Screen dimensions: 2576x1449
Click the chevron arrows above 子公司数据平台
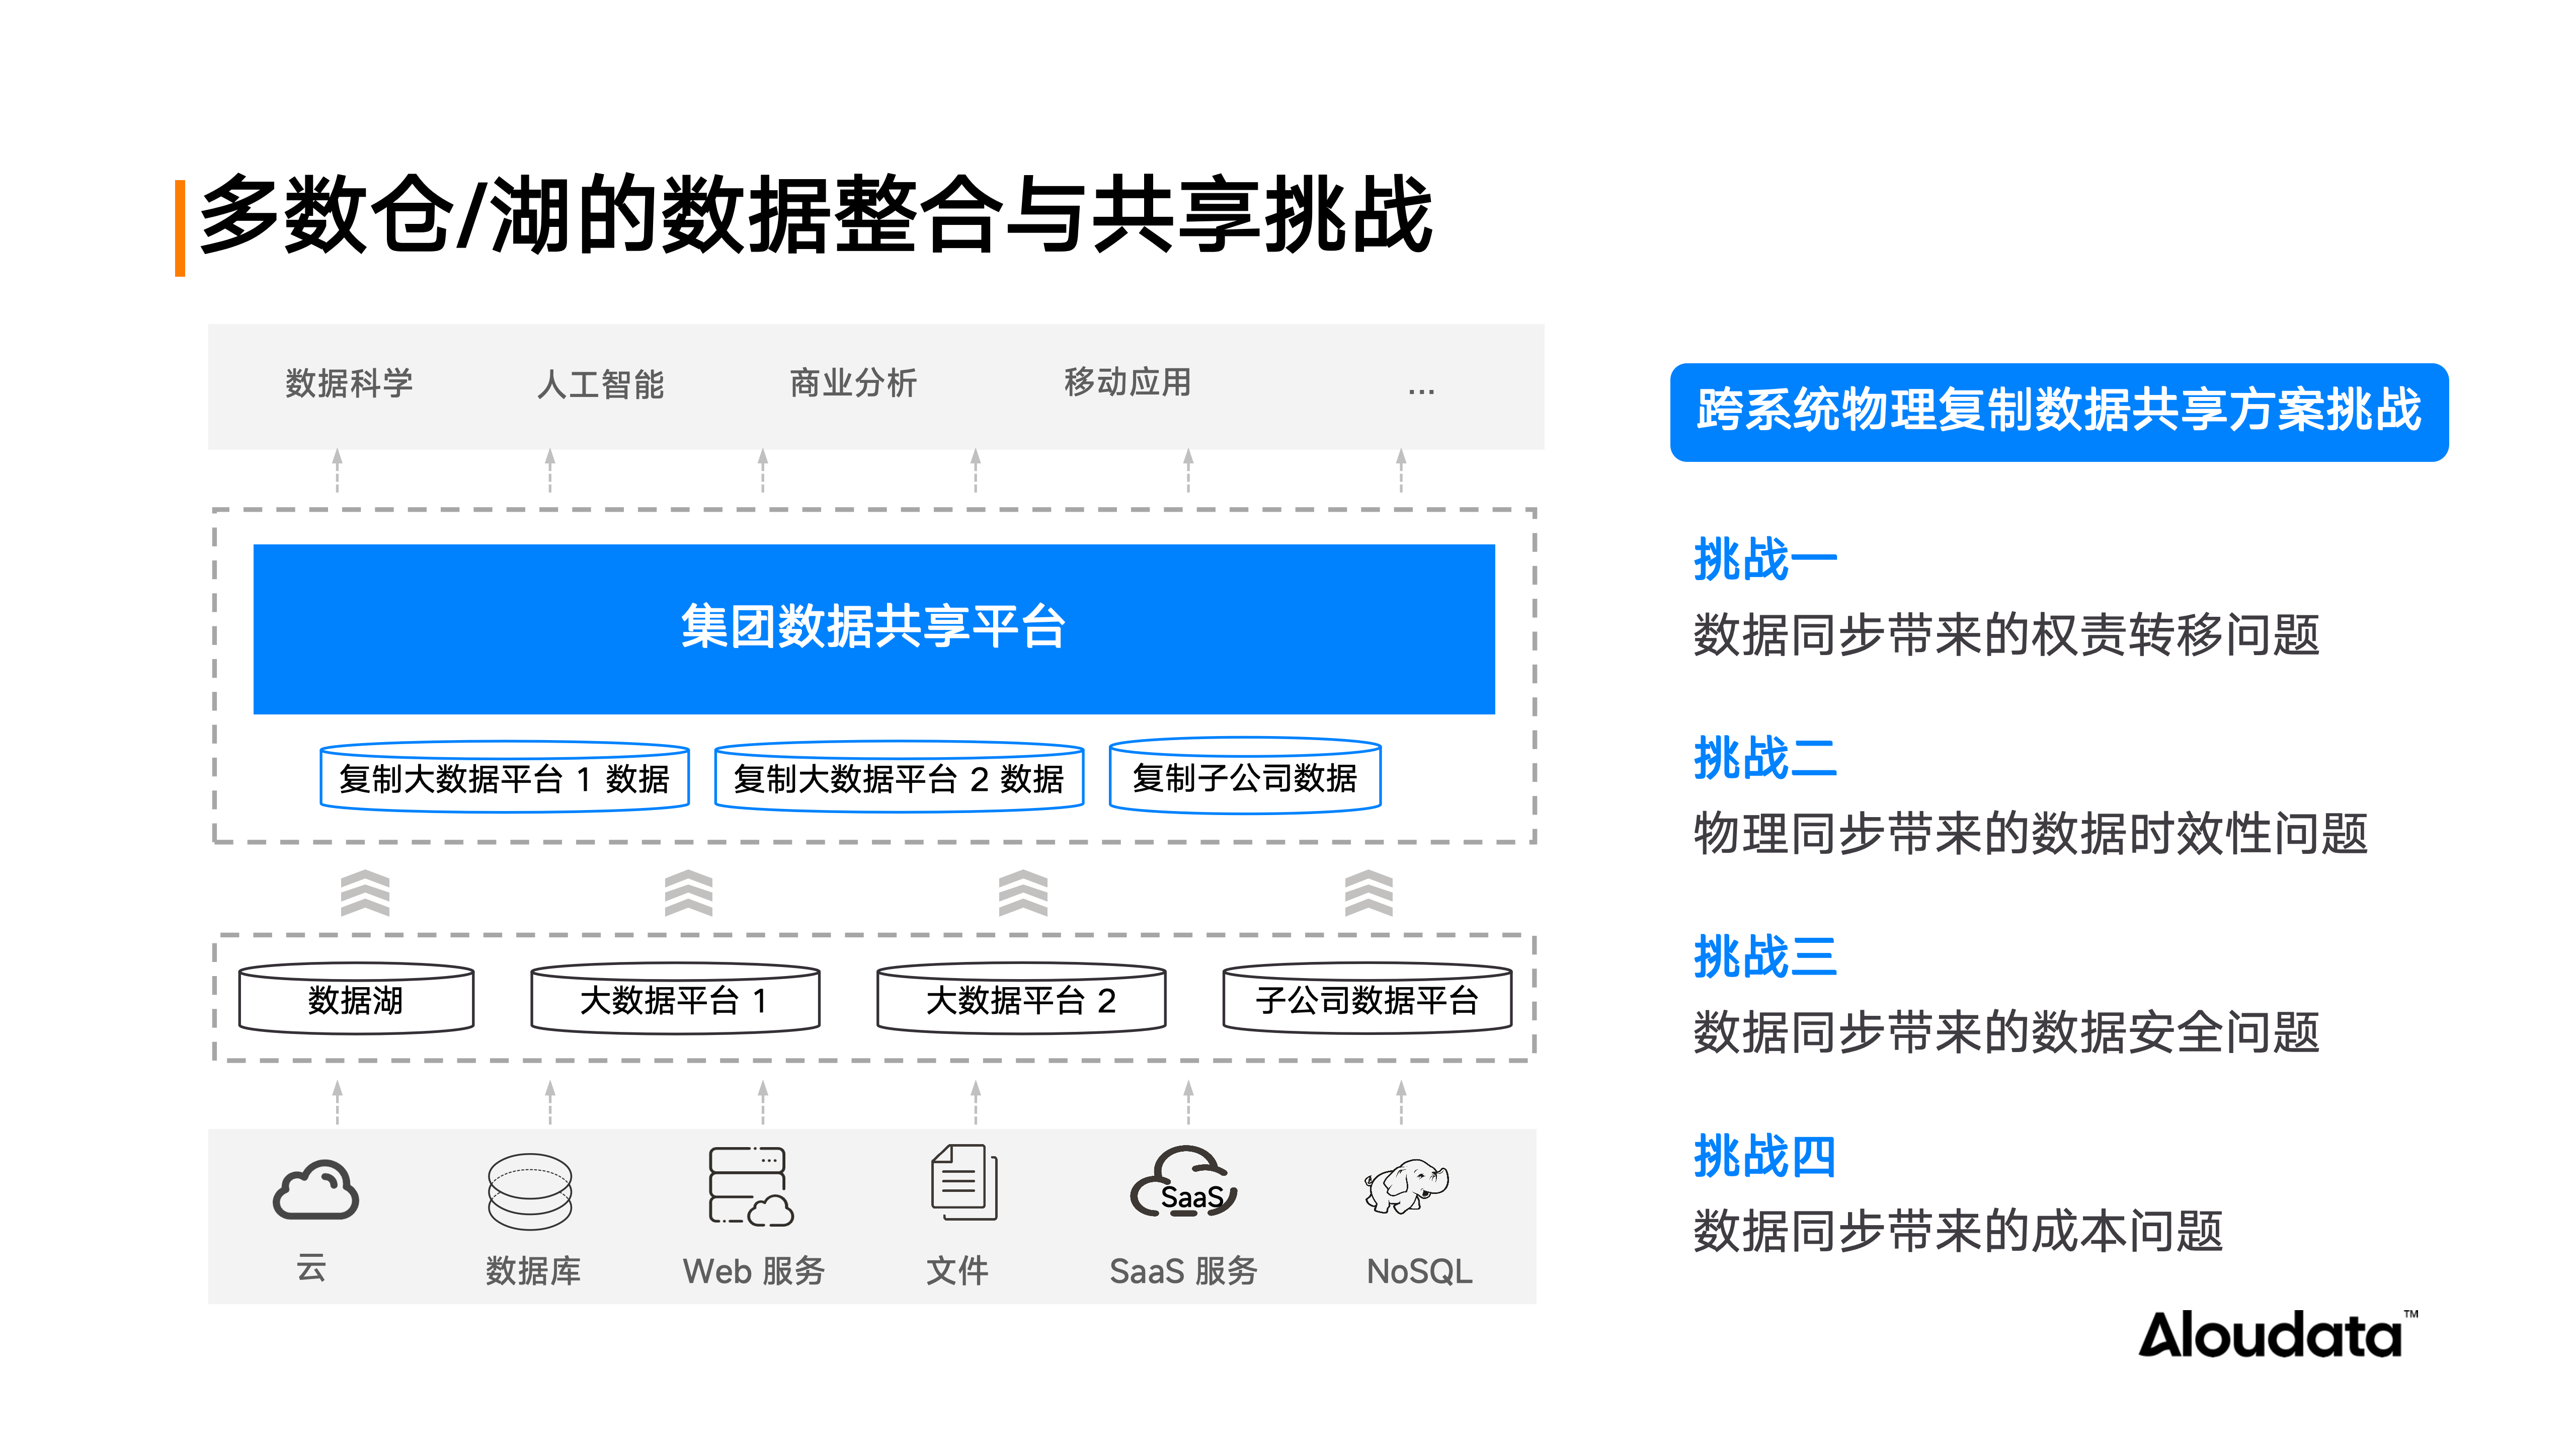coord(1368,893)
